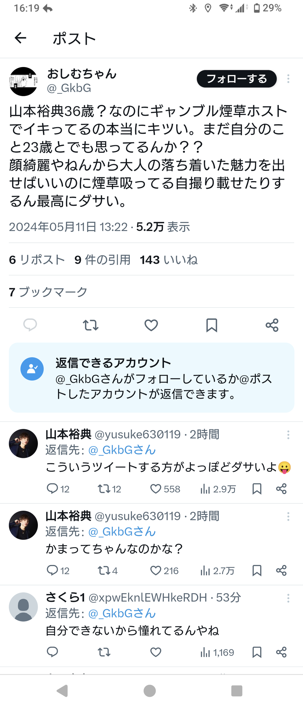This screenshot has height=709, width=303.
Task: Bookmark the main post
Action: [212, 325]
